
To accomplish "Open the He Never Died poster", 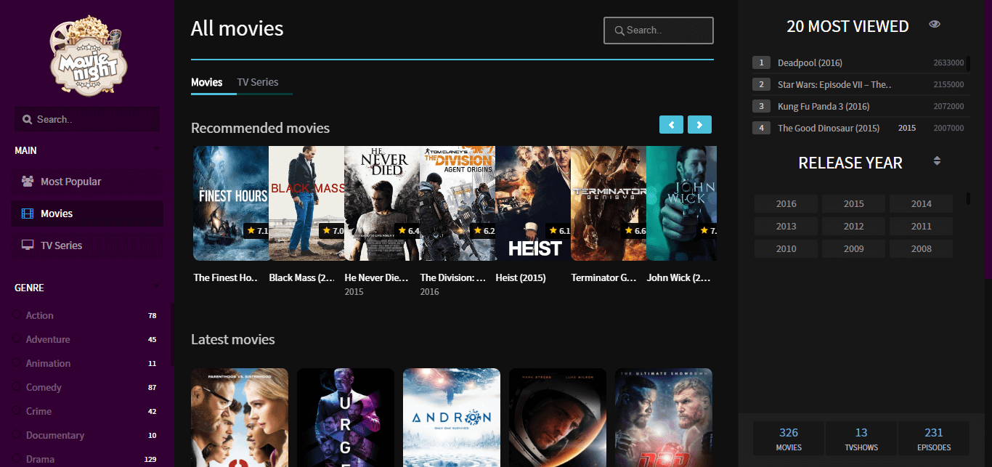I will 382,203.
